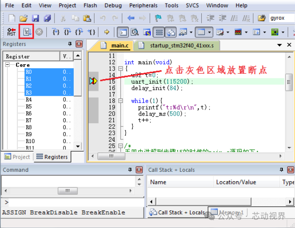Step out of the current function
Screen dimensions: 295x228
(x=79, y=32)
